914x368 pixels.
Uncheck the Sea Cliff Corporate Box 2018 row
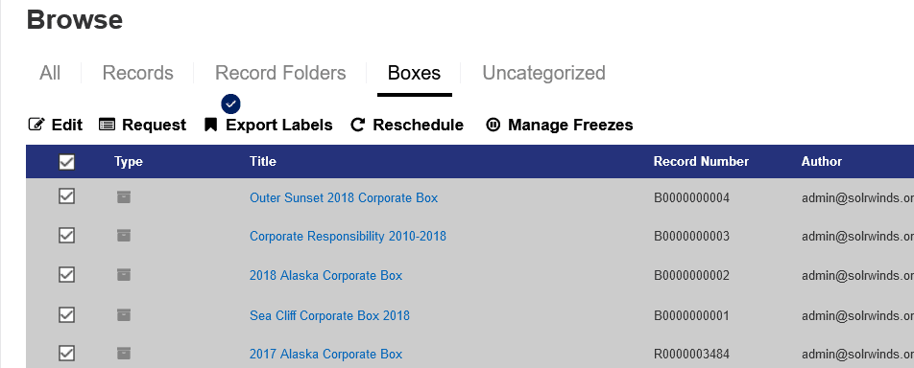click(x=67, y=314)
